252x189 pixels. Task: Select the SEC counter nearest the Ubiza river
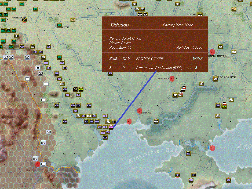[x=32, y=47]
